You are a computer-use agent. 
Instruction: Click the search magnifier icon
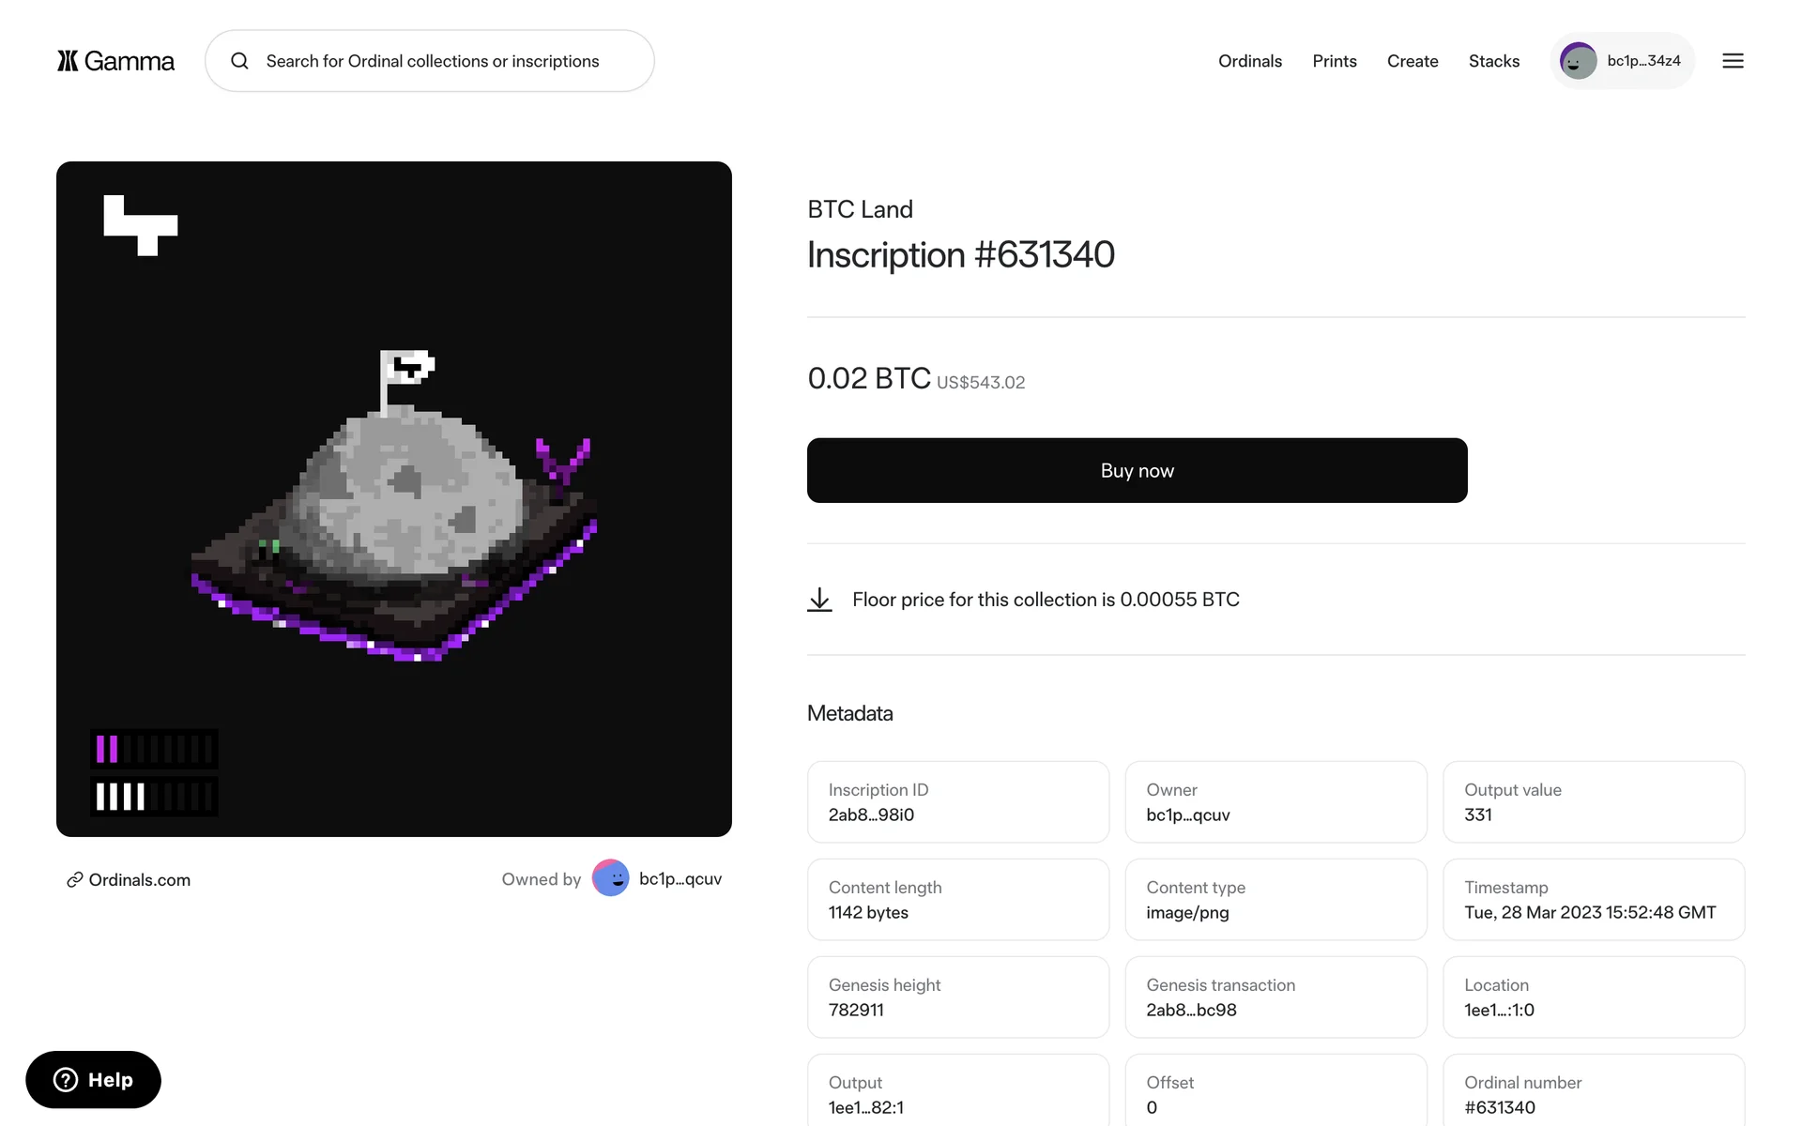240,61
